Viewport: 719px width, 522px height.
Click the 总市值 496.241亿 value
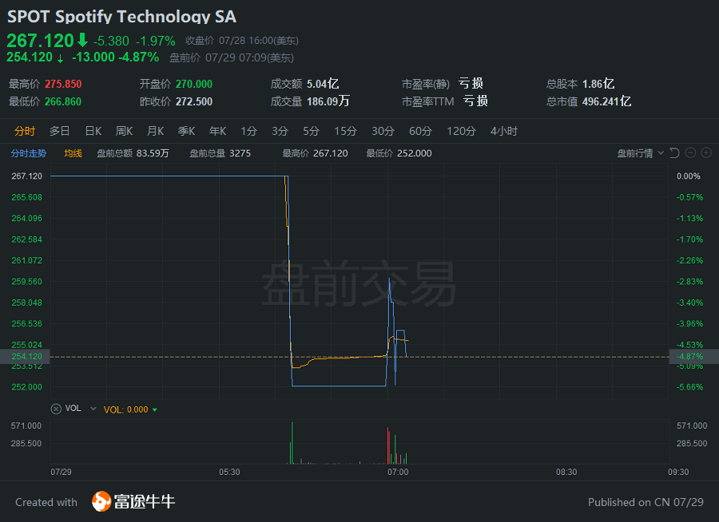[x=606, y=101]
